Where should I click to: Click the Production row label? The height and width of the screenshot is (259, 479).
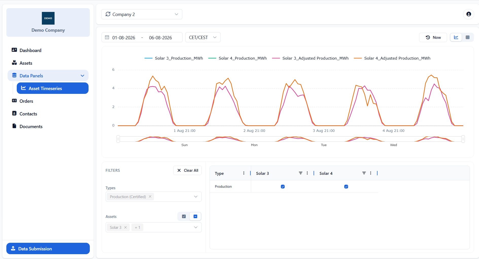click(223, 186)
